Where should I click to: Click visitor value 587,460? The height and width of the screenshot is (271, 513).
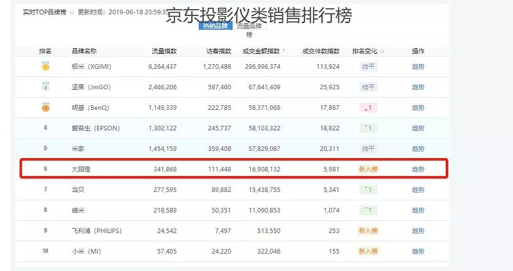(x=219, y=87)
